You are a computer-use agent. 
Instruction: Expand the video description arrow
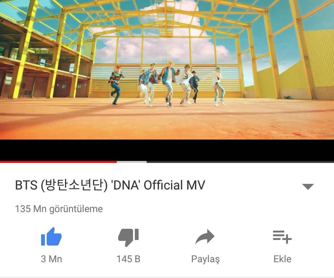308,186
